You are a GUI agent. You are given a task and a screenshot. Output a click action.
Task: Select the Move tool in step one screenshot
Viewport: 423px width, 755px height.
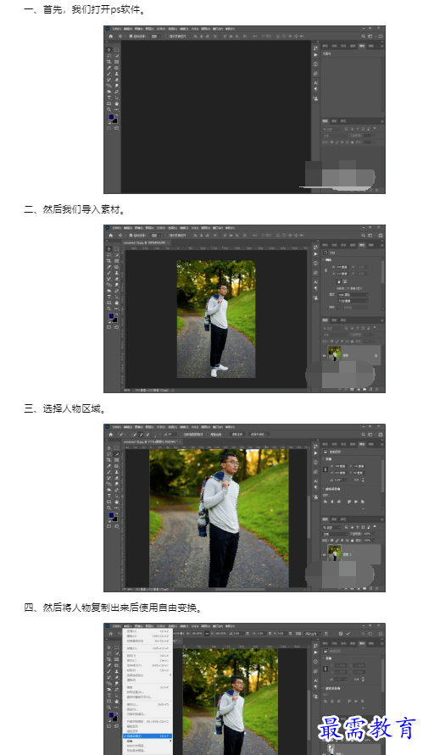(109, 50)
